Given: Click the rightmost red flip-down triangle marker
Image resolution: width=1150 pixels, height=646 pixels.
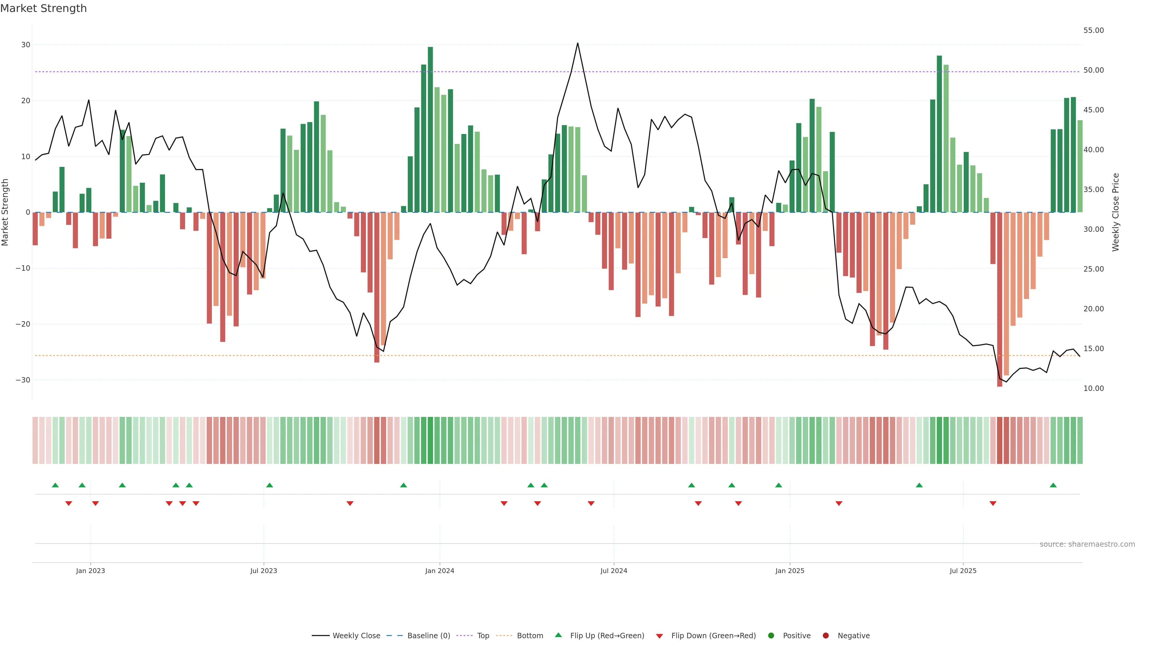Looking at the screenshot, I should coord(993,503).
